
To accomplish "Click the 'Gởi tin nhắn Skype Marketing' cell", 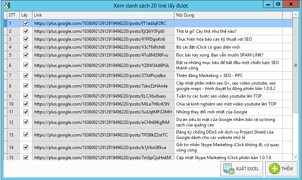I will tap(228, 147).
